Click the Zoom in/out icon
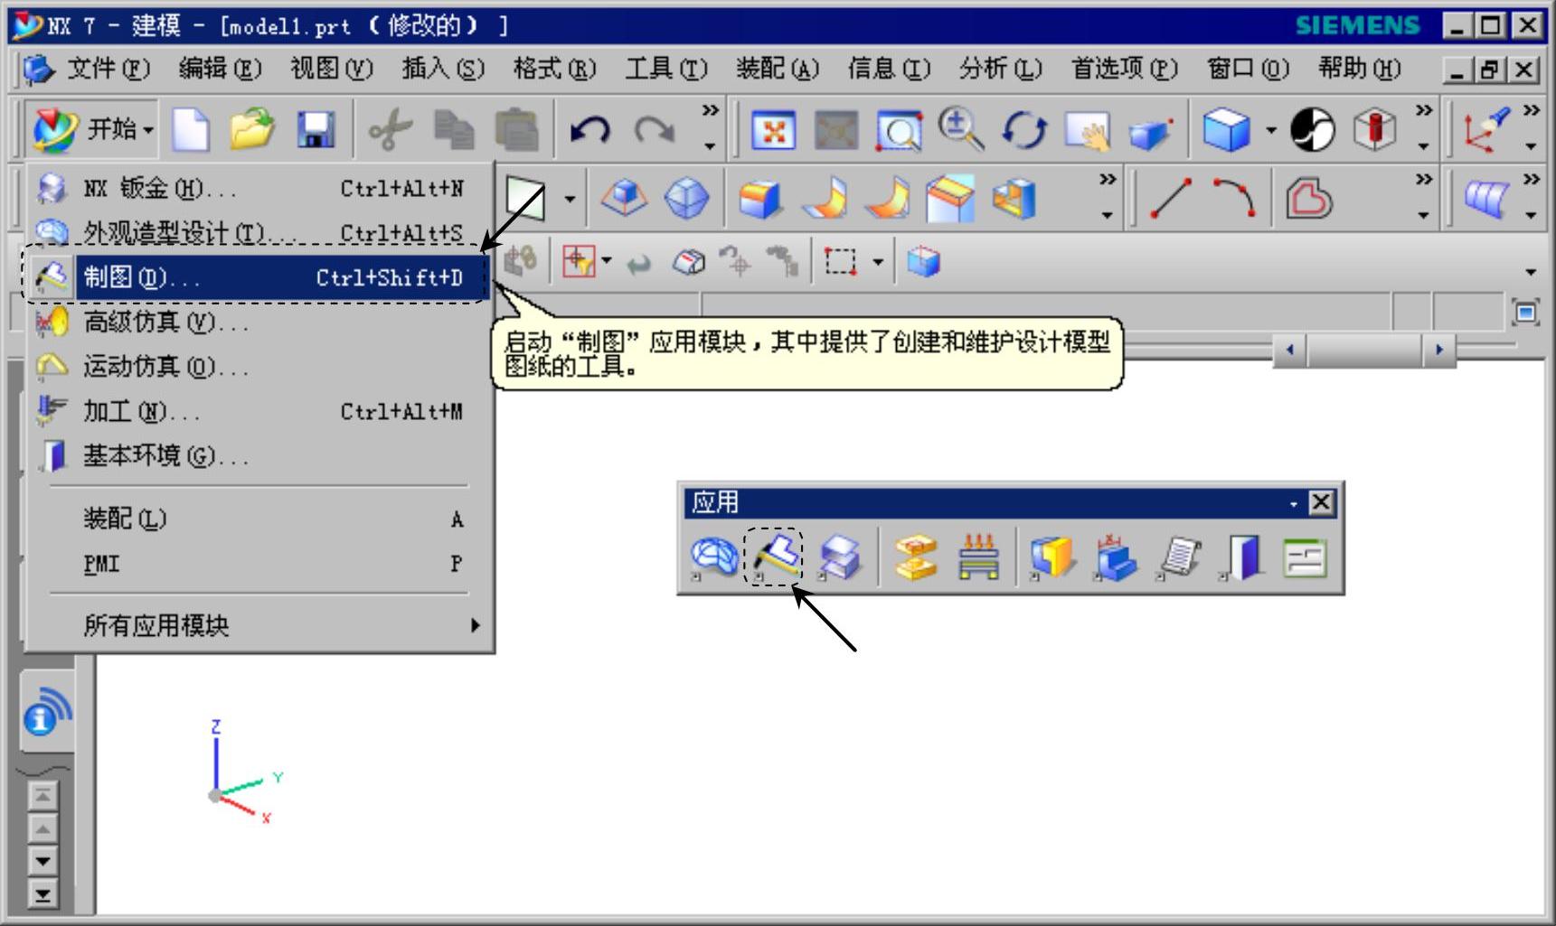 (960, 129)
